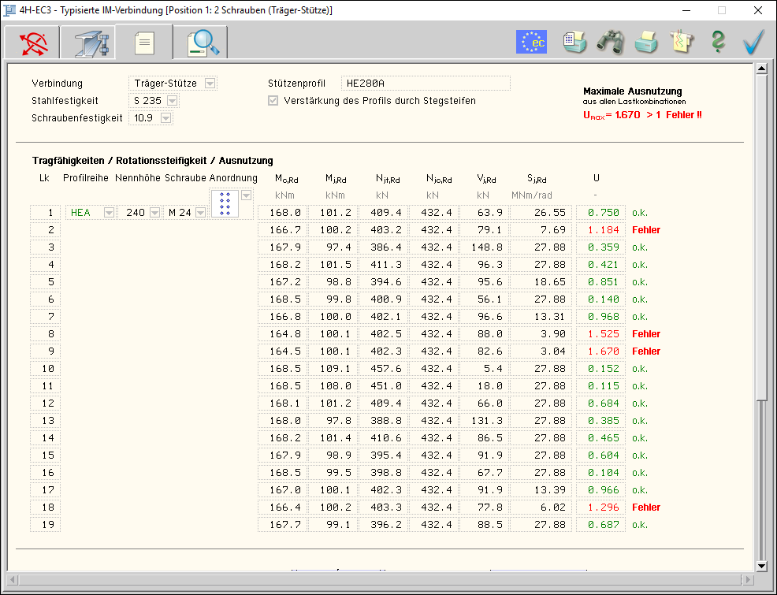Image resolution: width=777 pixels, height=595 pixels.
Task: Select the document sheet results tab
Action: (x=144, y=43)
